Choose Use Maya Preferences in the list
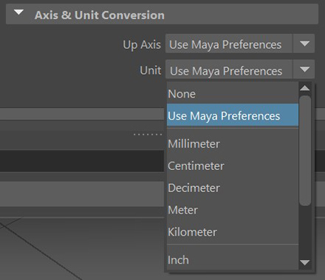The width and height of the screenshot is (325, 280). coord(233,115)
